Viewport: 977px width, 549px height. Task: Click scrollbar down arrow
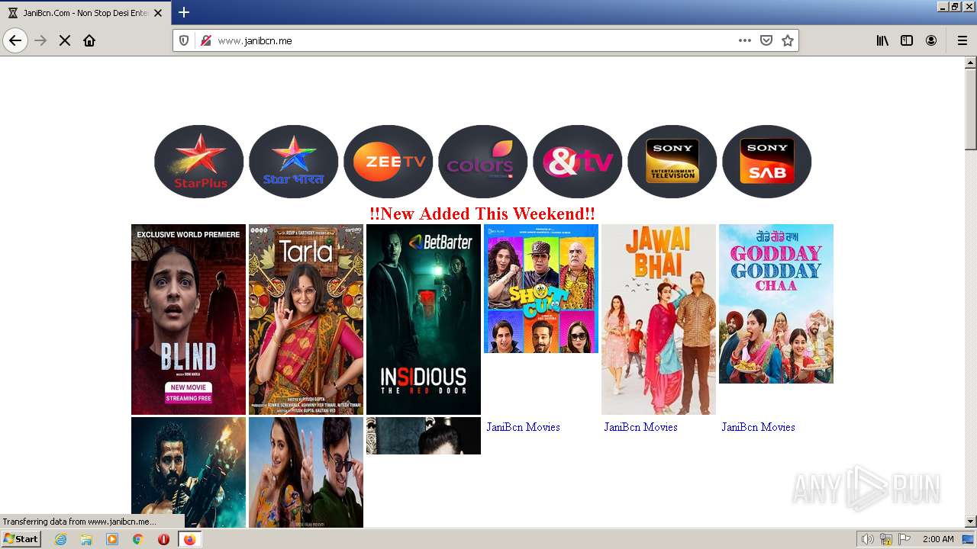tap(970, 522)
